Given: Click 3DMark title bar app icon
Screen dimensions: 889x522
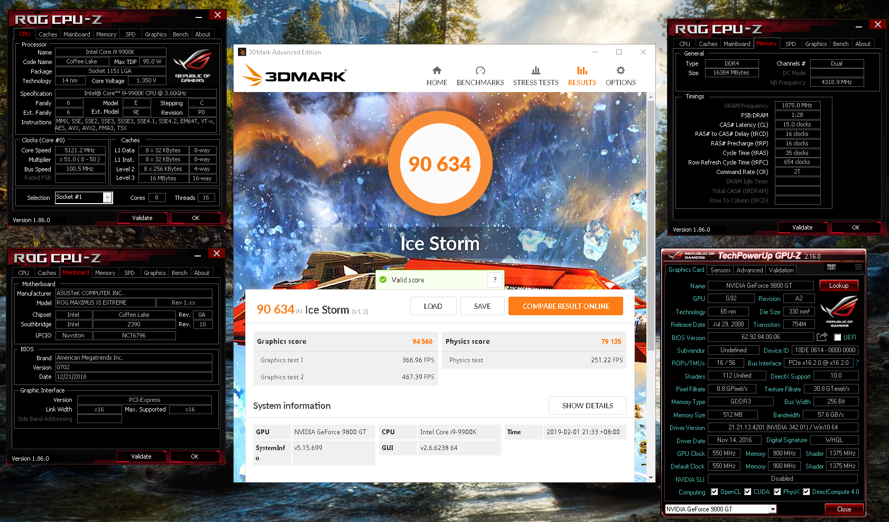Looking at the screenshot, I should (x=242, y=52).
